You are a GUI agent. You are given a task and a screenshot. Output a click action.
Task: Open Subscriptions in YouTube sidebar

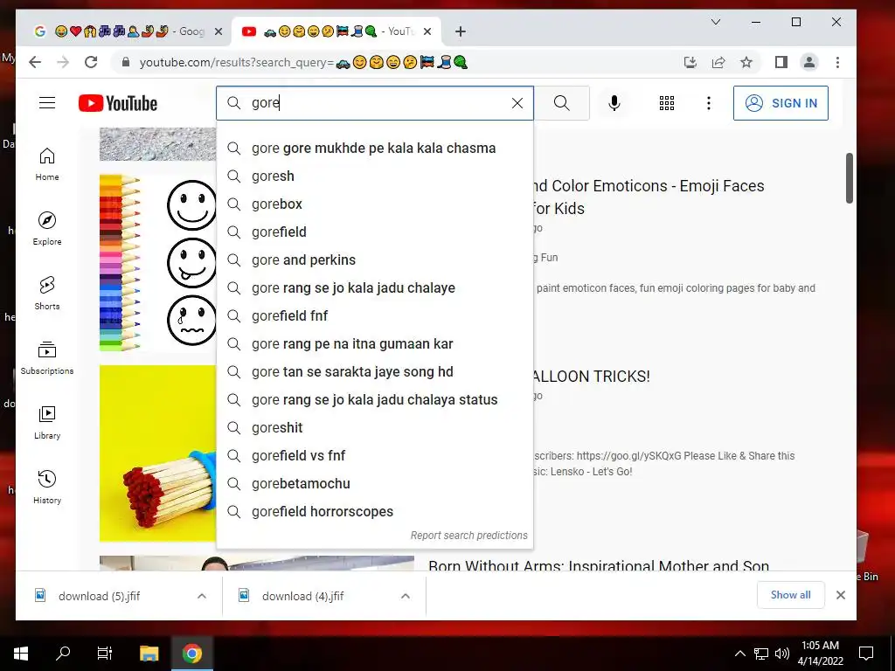point(47,357)
